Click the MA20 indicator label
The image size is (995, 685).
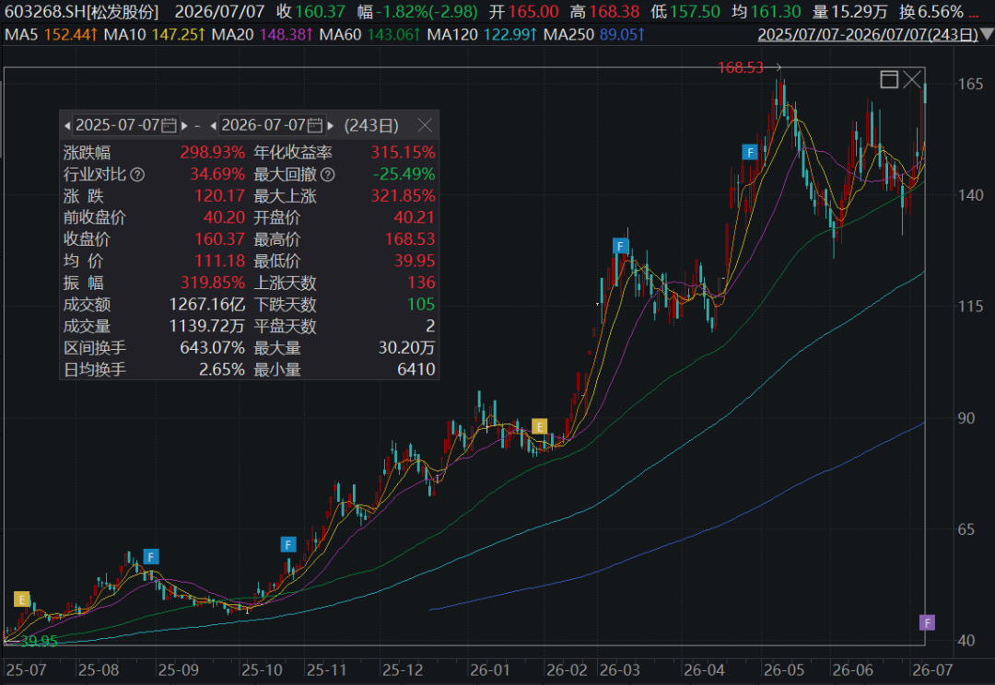coord(232,34)
